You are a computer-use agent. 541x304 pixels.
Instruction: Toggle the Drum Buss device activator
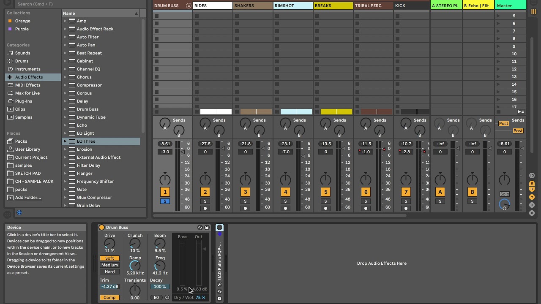101,228
